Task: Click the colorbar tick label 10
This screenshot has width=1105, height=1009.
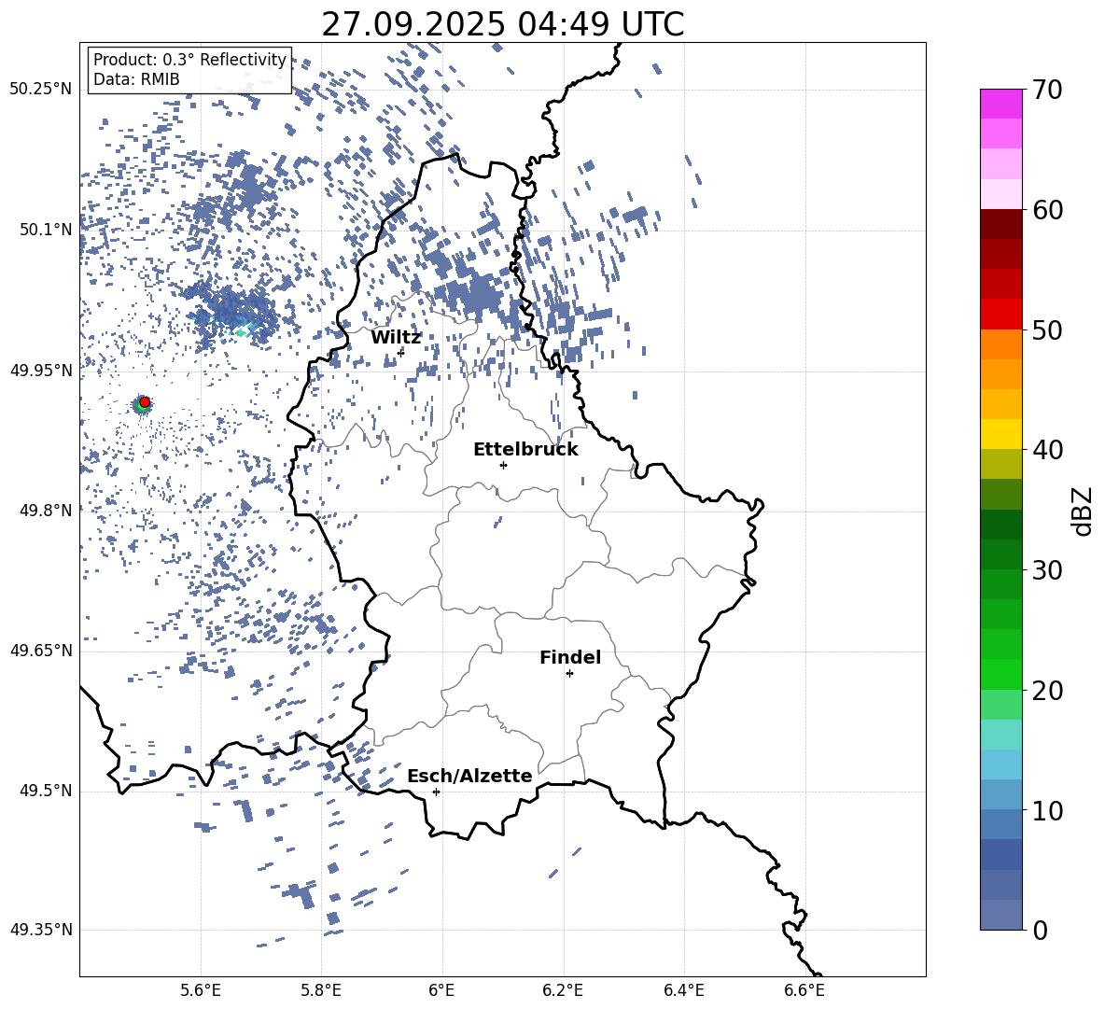Action: pos(1047,810)
